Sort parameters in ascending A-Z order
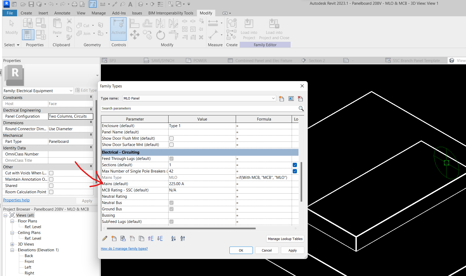 coord(174,238)
